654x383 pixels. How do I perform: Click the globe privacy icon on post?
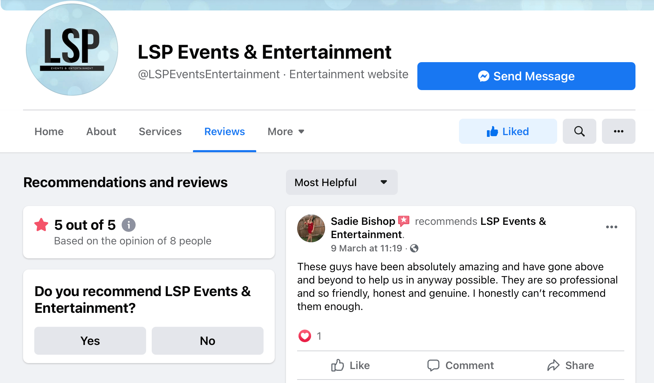pyautogui.click(x=414, y=248)
